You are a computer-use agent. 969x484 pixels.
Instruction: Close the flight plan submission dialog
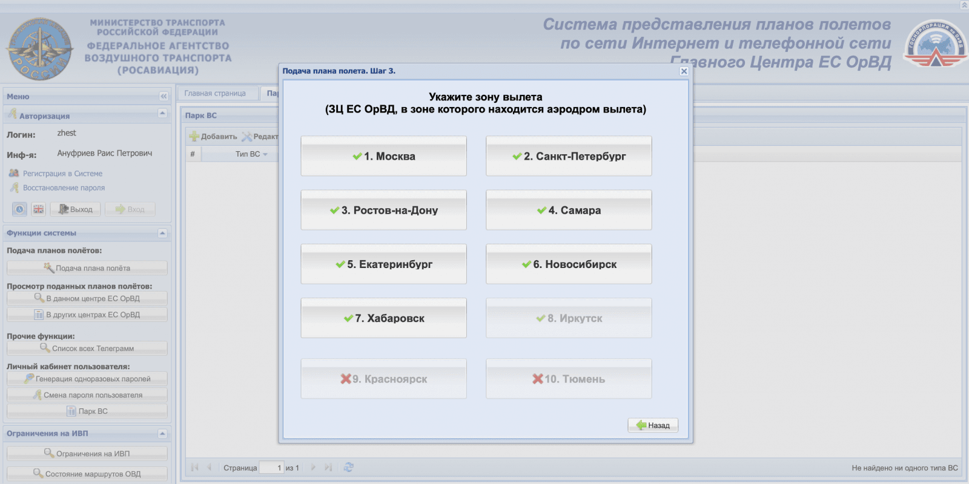(684, 71)
